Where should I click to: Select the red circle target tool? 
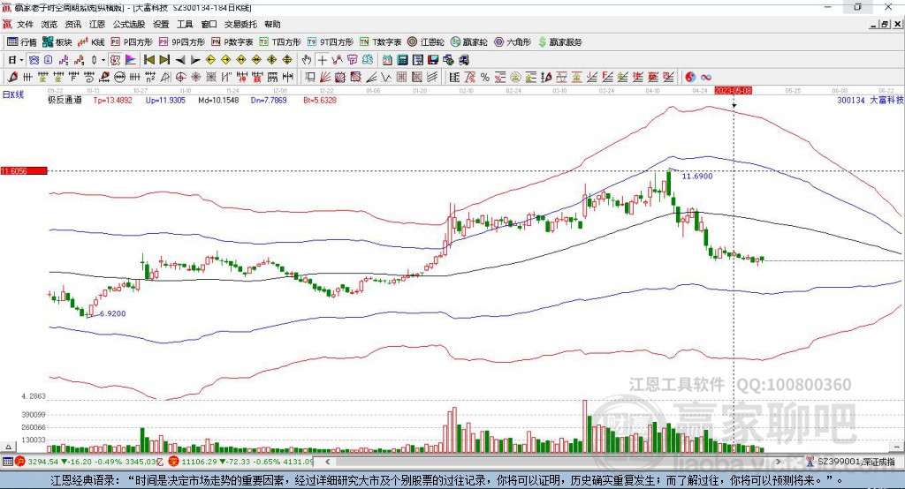[180, 78]
